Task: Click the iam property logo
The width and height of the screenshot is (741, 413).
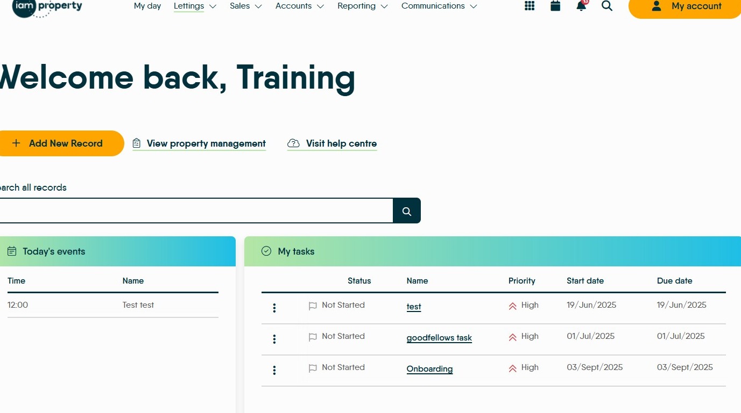Action: click(x=47, y=8)
